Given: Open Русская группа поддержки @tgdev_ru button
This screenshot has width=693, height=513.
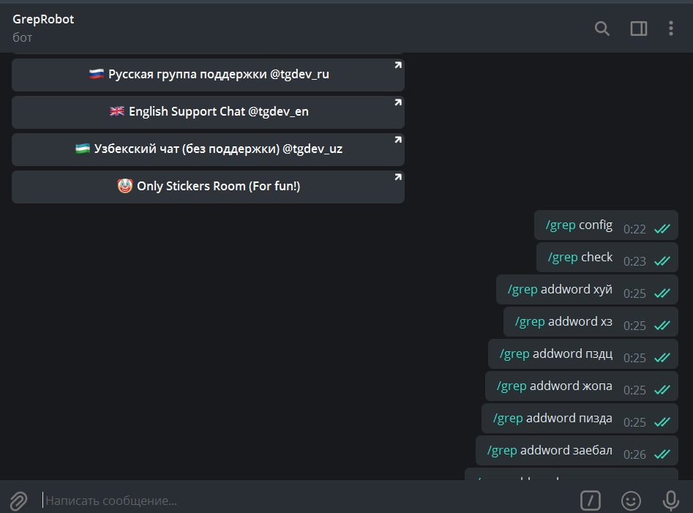Looking at the screenshot, I should coord(208,75).
